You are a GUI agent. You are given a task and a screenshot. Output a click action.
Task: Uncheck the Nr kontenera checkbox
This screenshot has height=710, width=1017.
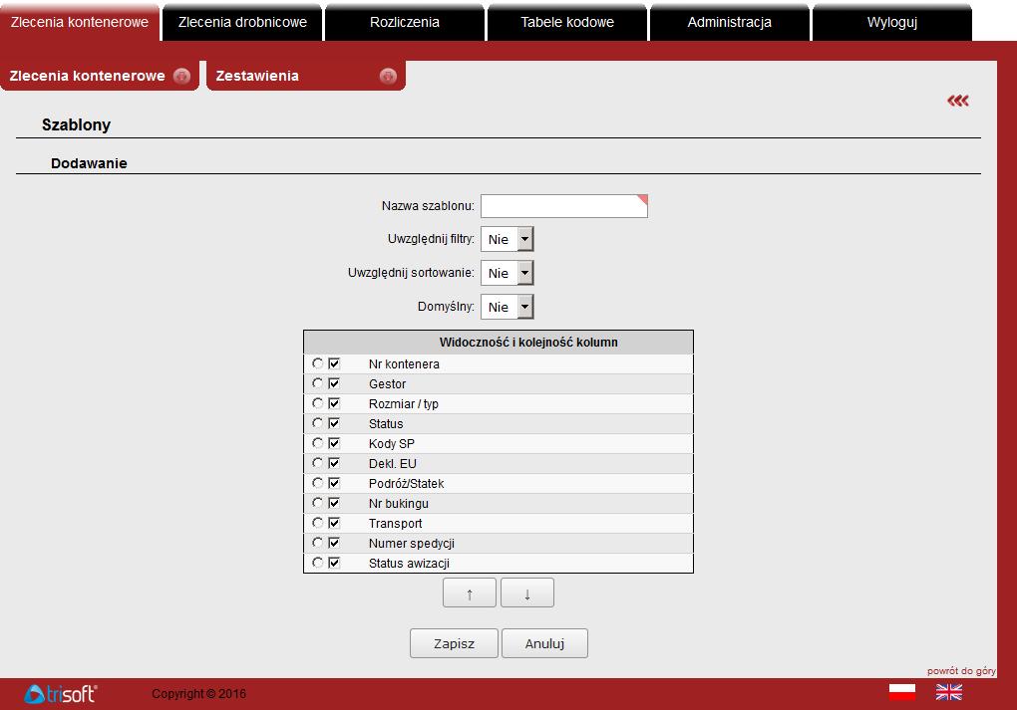point(334,363)
